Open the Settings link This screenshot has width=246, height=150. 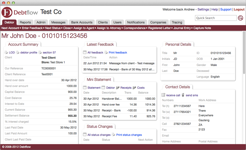click(x=203, y=9)
